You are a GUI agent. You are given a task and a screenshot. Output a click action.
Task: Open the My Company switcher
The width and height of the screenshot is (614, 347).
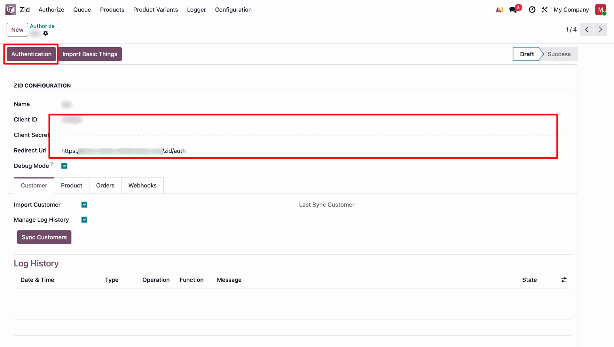(571, 10)
